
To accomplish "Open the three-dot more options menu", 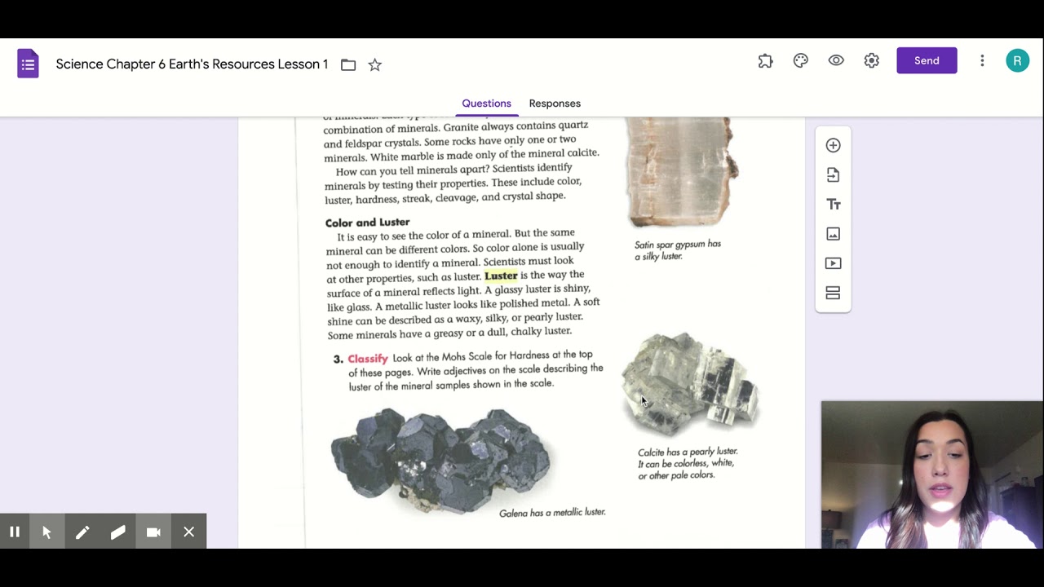I will 982,60.
